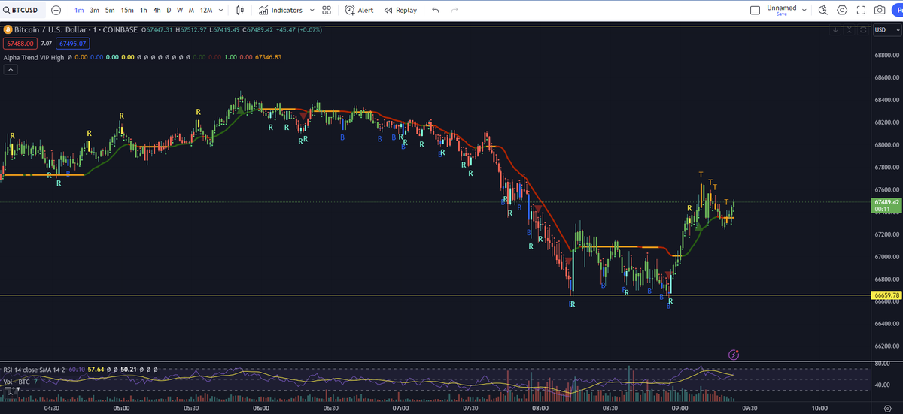Screen dimensions: 903x414
Task: Open the Indicators dialog
Action: [281, 11]
